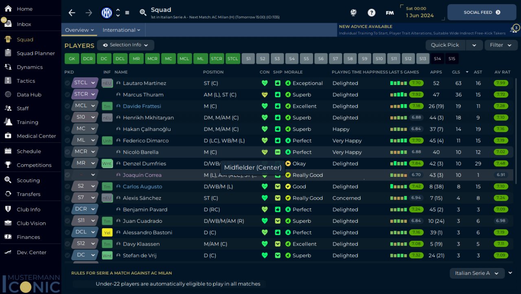521x294 pixels.
Task: Open Medical Center from the sidebar
Action: coord(36,136)
